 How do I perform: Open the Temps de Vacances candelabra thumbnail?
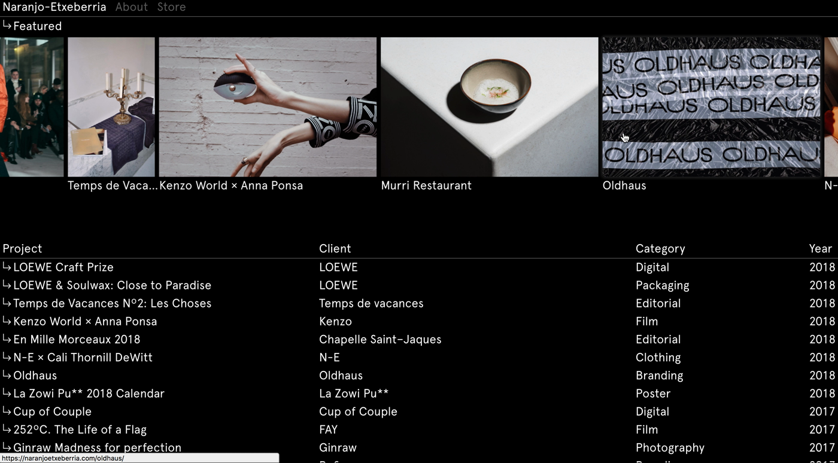pyautogui.click(x=111, y=107)
